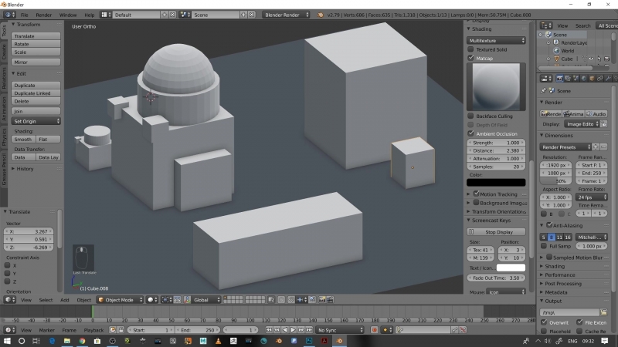618x347 pixels.
Task: Uncheck the Matcap checkbox
Action: click(470, 58)
